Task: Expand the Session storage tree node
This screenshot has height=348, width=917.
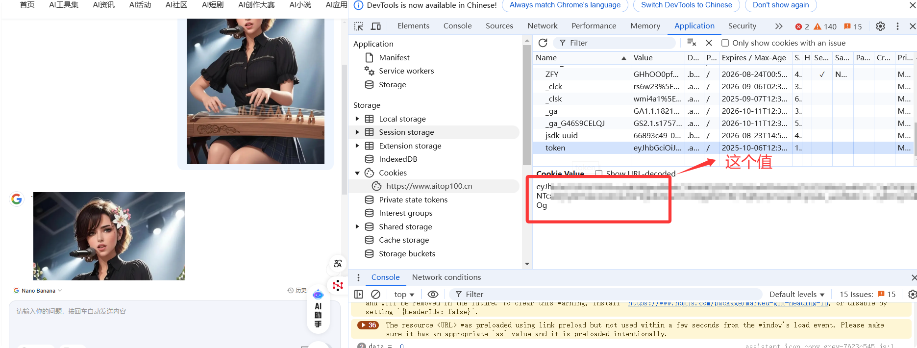Action: tap(357, 132)
